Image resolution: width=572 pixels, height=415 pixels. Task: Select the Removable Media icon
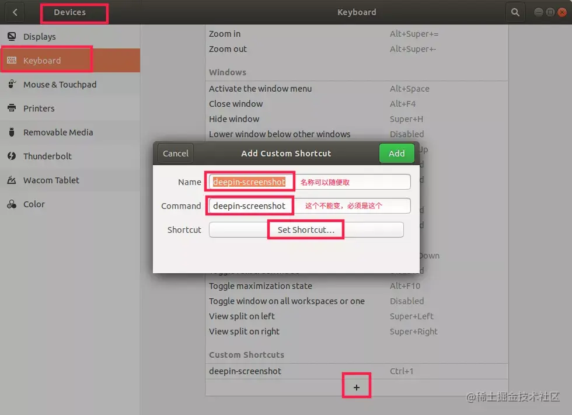pyautogui.click(x=12, y=132)
